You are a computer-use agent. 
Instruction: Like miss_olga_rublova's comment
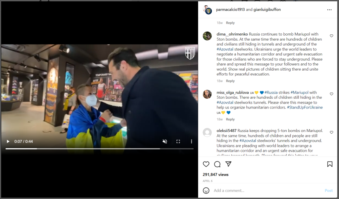[x=331, y=94]
